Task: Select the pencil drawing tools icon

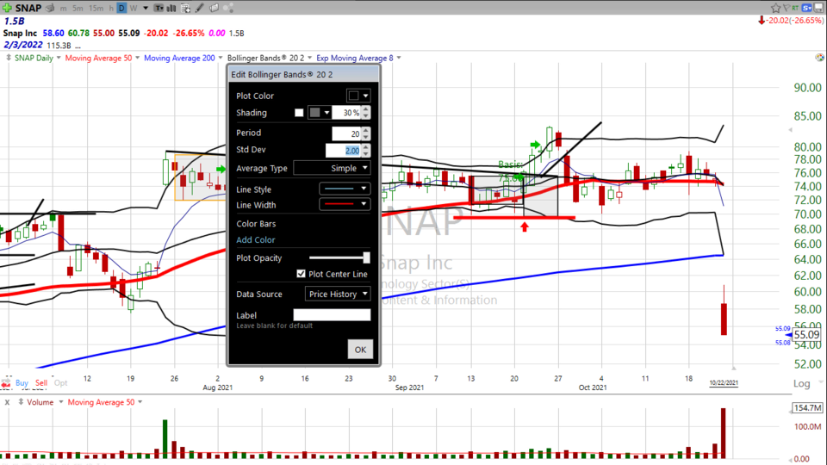Action: click(x=200, y=8)
